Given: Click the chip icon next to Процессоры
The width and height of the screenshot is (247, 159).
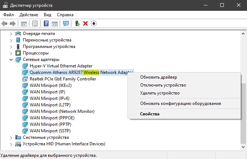Looking at the screenshot, I should (x=18, y=53).
